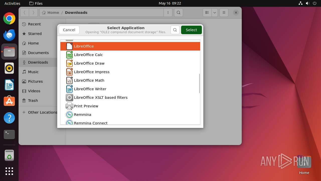
Task: Click the Print Preview printer icon
Action: click(69, 106)
